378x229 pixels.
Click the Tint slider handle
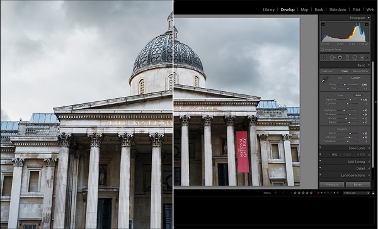348,89
